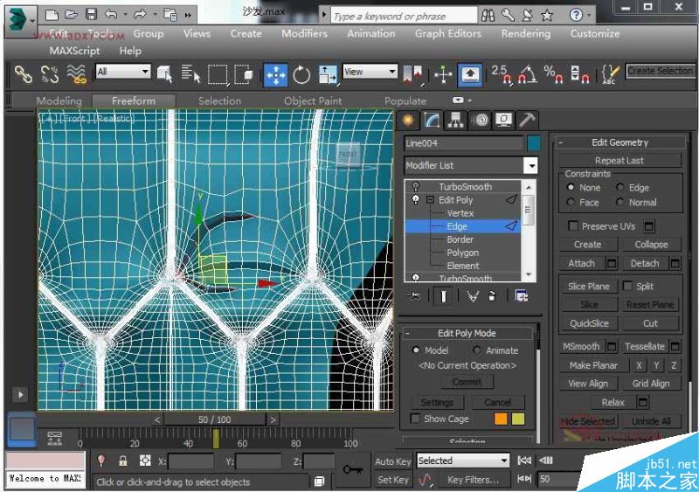Image resolution: width=699 pixels, height=492 pixels.
Task: Click the Select and Link tool
Action: (x=24, y=74)
